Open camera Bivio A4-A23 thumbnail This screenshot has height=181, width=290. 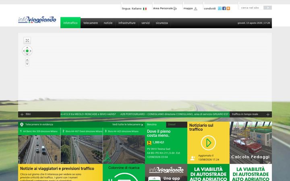pos(124,149)
